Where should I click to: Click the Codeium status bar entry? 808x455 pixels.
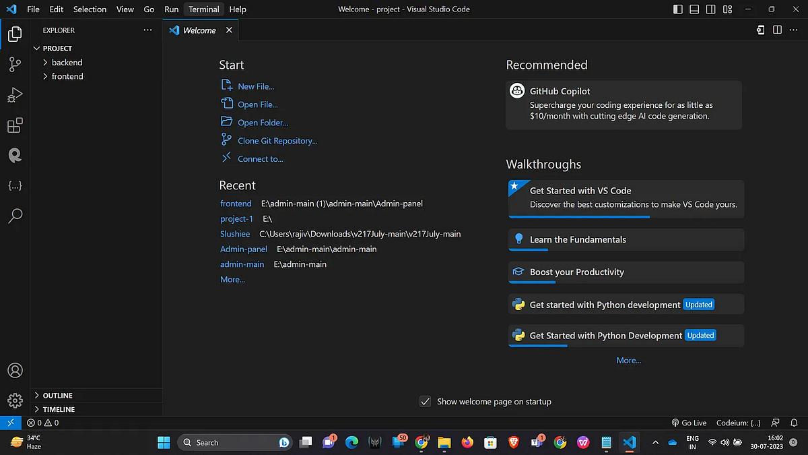coord(739,423)
